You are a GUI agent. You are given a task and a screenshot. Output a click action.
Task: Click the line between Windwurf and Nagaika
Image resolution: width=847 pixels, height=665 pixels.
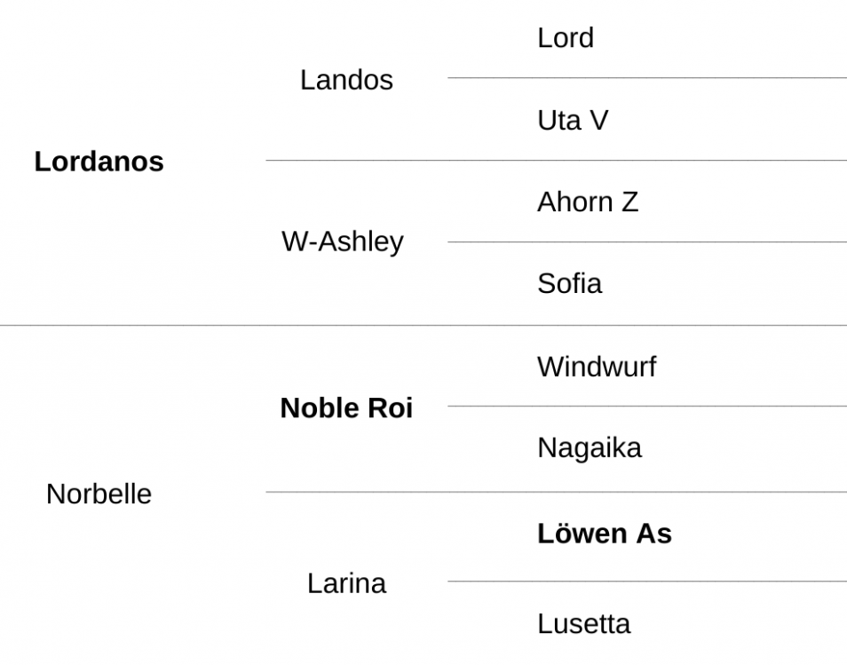coord(647,406)
